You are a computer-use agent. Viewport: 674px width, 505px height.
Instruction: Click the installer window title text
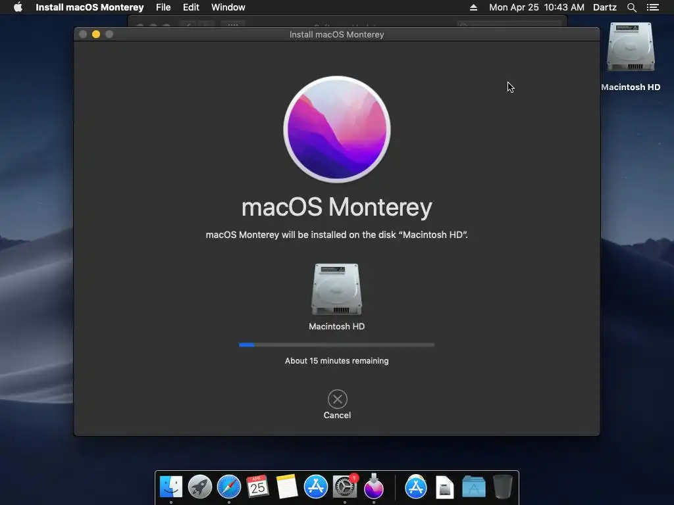pos(336,34)
